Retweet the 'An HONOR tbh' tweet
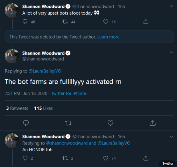Screen dimensions: 177x167 (x=65, y=158)
